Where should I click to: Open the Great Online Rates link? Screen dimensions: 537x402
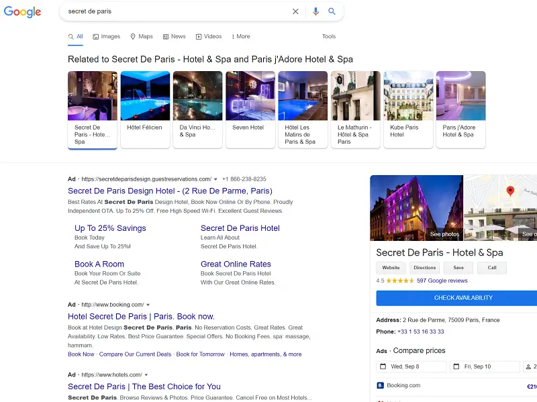(x=236, y=264)
